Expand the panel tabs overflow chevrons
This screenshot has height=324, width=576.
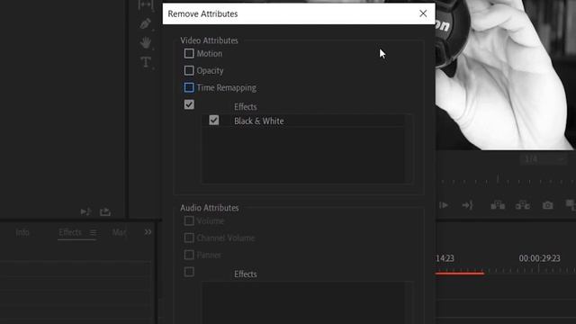pyautogui.click(x=148, y=232)
